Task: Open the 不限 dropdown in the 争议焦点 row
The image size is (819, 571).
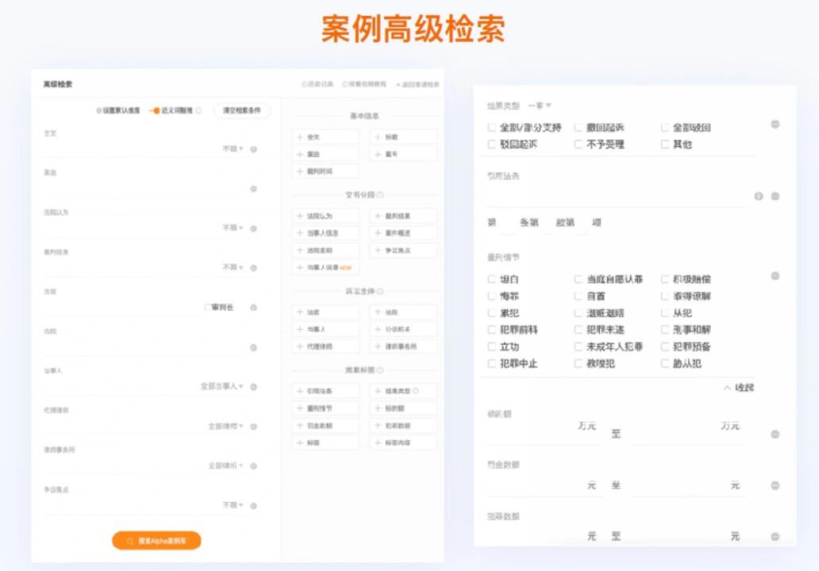Action: point(233,505)
